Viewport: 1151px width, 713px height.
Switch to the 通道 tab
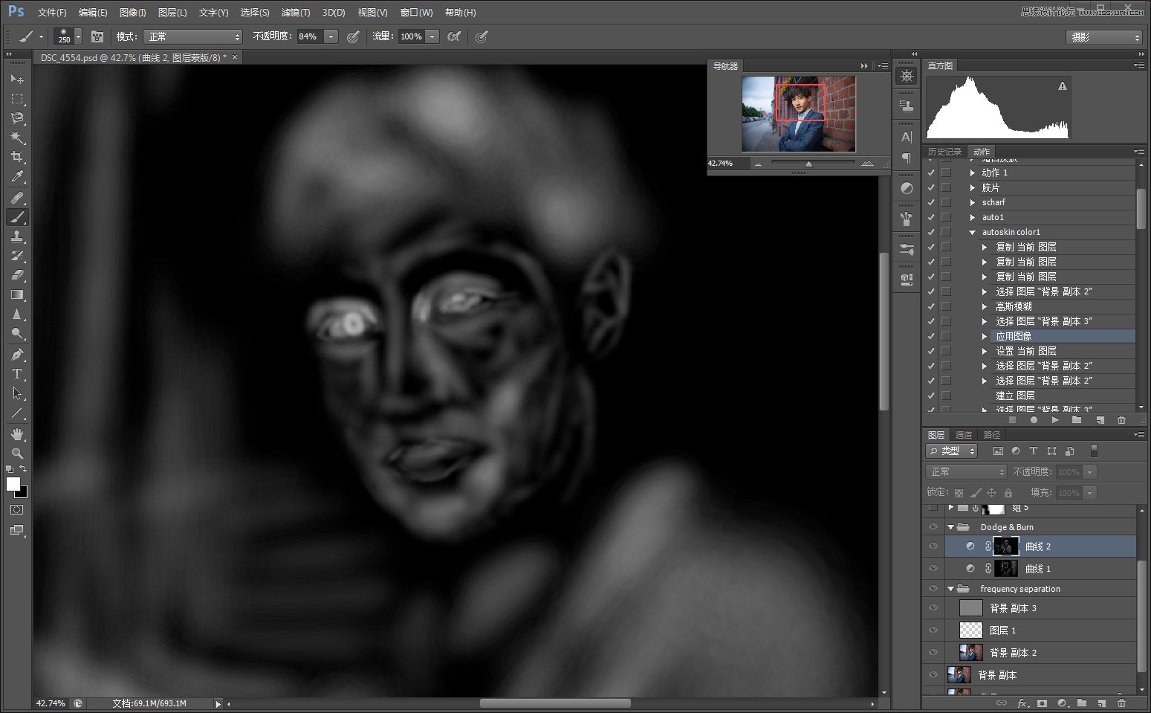pos(964,435)
